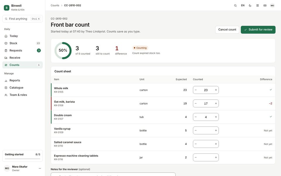Open Requests section

click(x=23, y=50)
